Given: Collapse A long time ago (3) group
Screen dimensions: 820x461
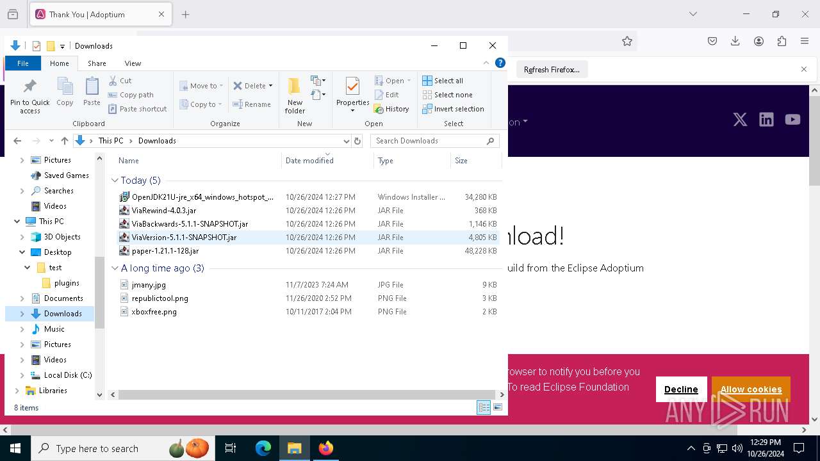Looking at the screenshot, I should click(x=115, y=268).
